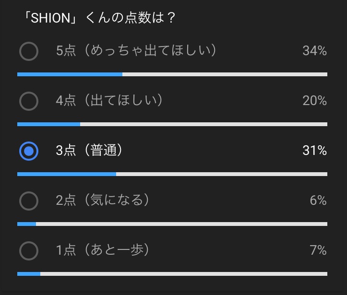Click the 6% result percentage
Viewport: 347px width, 295px height.
click(x=318, y=201)
